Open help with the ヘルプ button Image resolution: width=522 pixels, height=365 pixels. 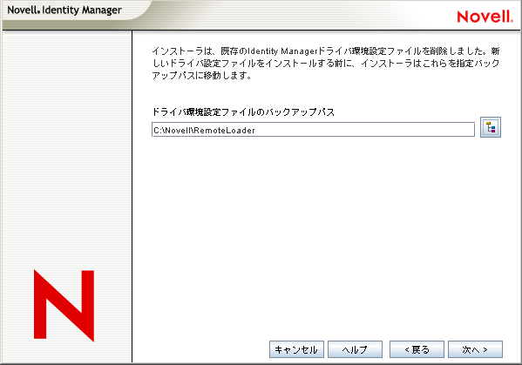(x=355, y=349)
